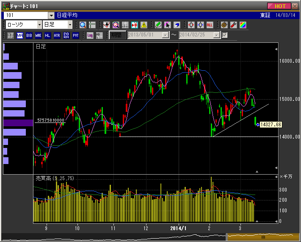This screenshot has width=301, height=242.
Task: Click the red ALL button
Action: tap(210, 25)
